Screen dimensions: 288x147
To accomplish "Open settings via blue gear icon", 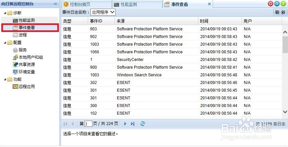I will pos(277,4).
